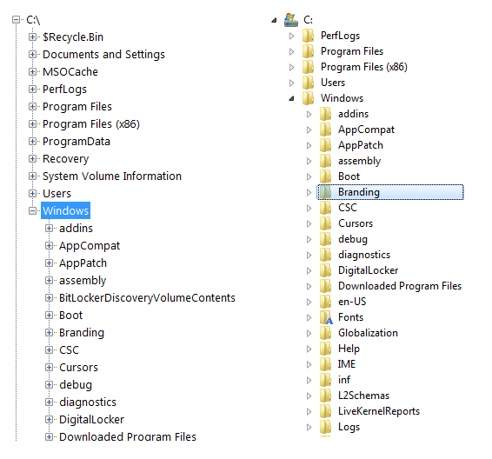
Task: Click the addins folder icon in right tree
Action: point(326,114)
